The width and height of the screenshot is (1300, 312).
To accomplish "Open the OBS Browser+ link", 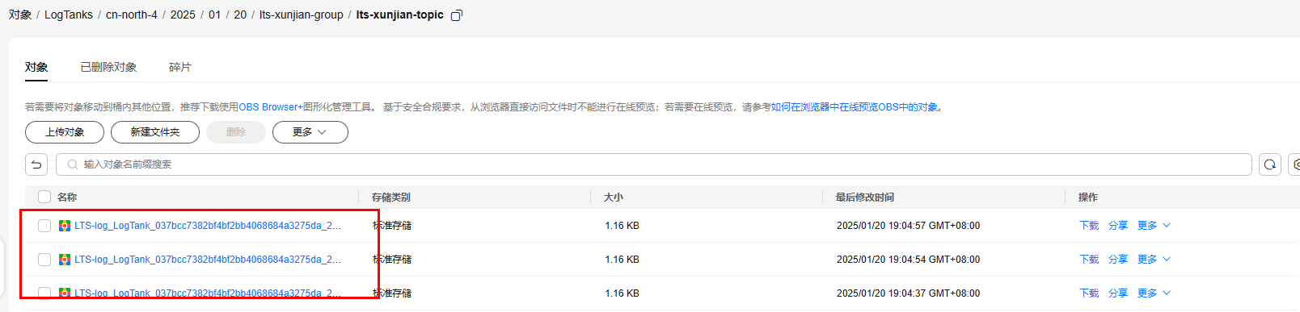I will tap(271, 107).
